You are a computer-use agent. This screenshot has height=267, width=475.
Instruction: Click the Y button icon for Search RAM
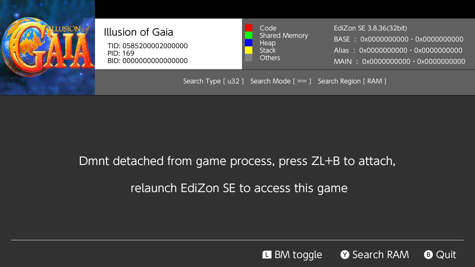[x=345, y=255]
